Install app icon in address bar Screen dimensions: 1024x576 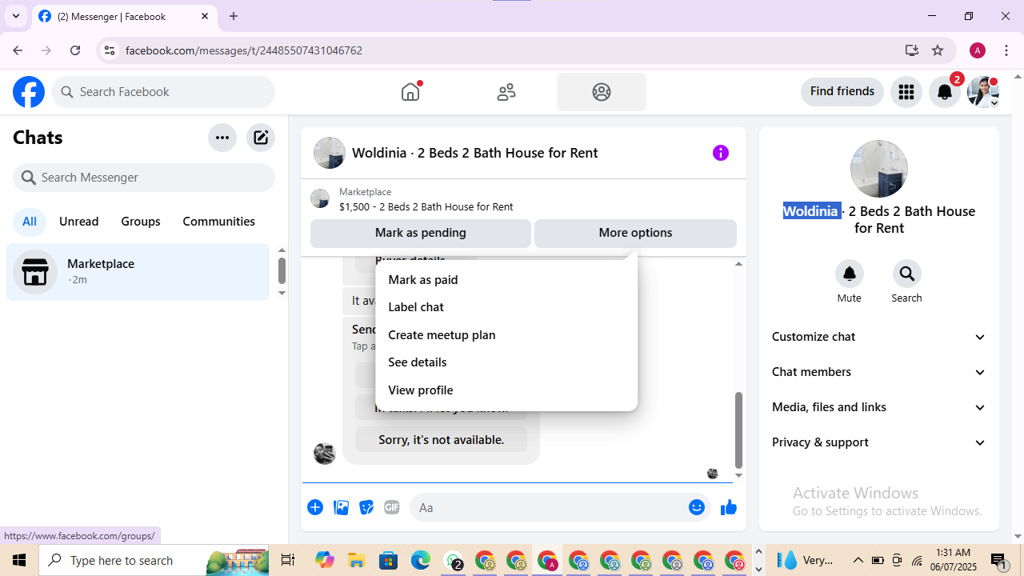pos(912,50)
